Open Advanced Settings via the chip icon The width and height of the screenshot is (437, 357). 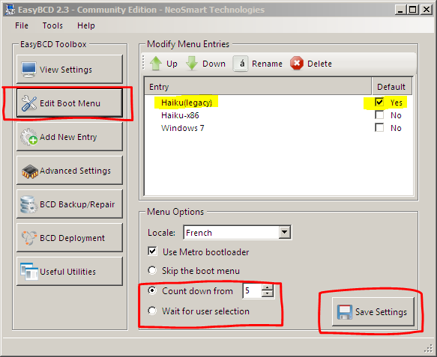click(x=30, y=171)
